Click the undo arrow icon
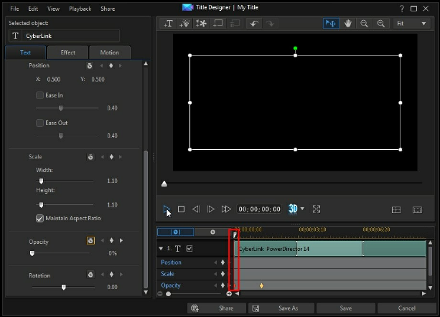The width and height of the screenshot is (440, 317). click(x=253, y=24)
